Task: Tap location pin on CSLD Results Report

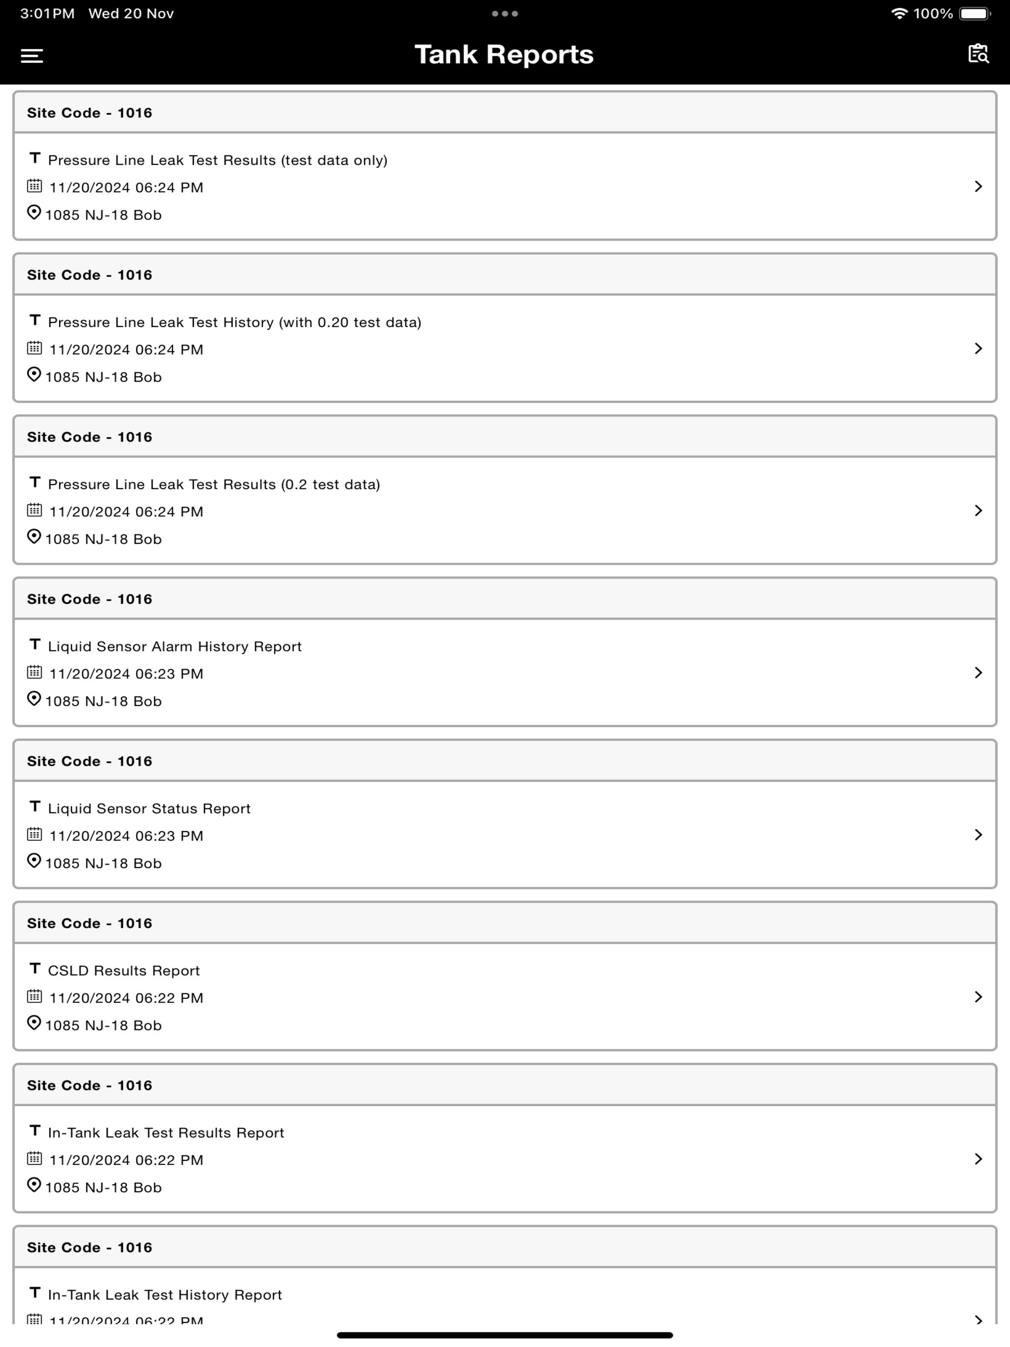Action: click(x=34, y=1023)
